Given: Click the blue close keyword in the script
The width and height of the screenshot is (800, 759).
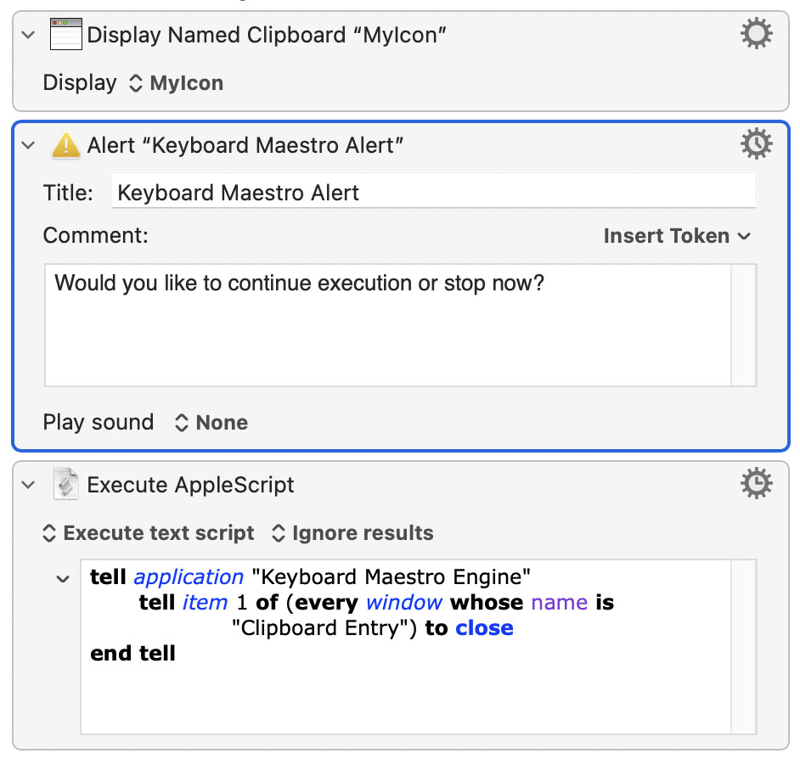Looking at the screenshot, I should click(485, 628).
